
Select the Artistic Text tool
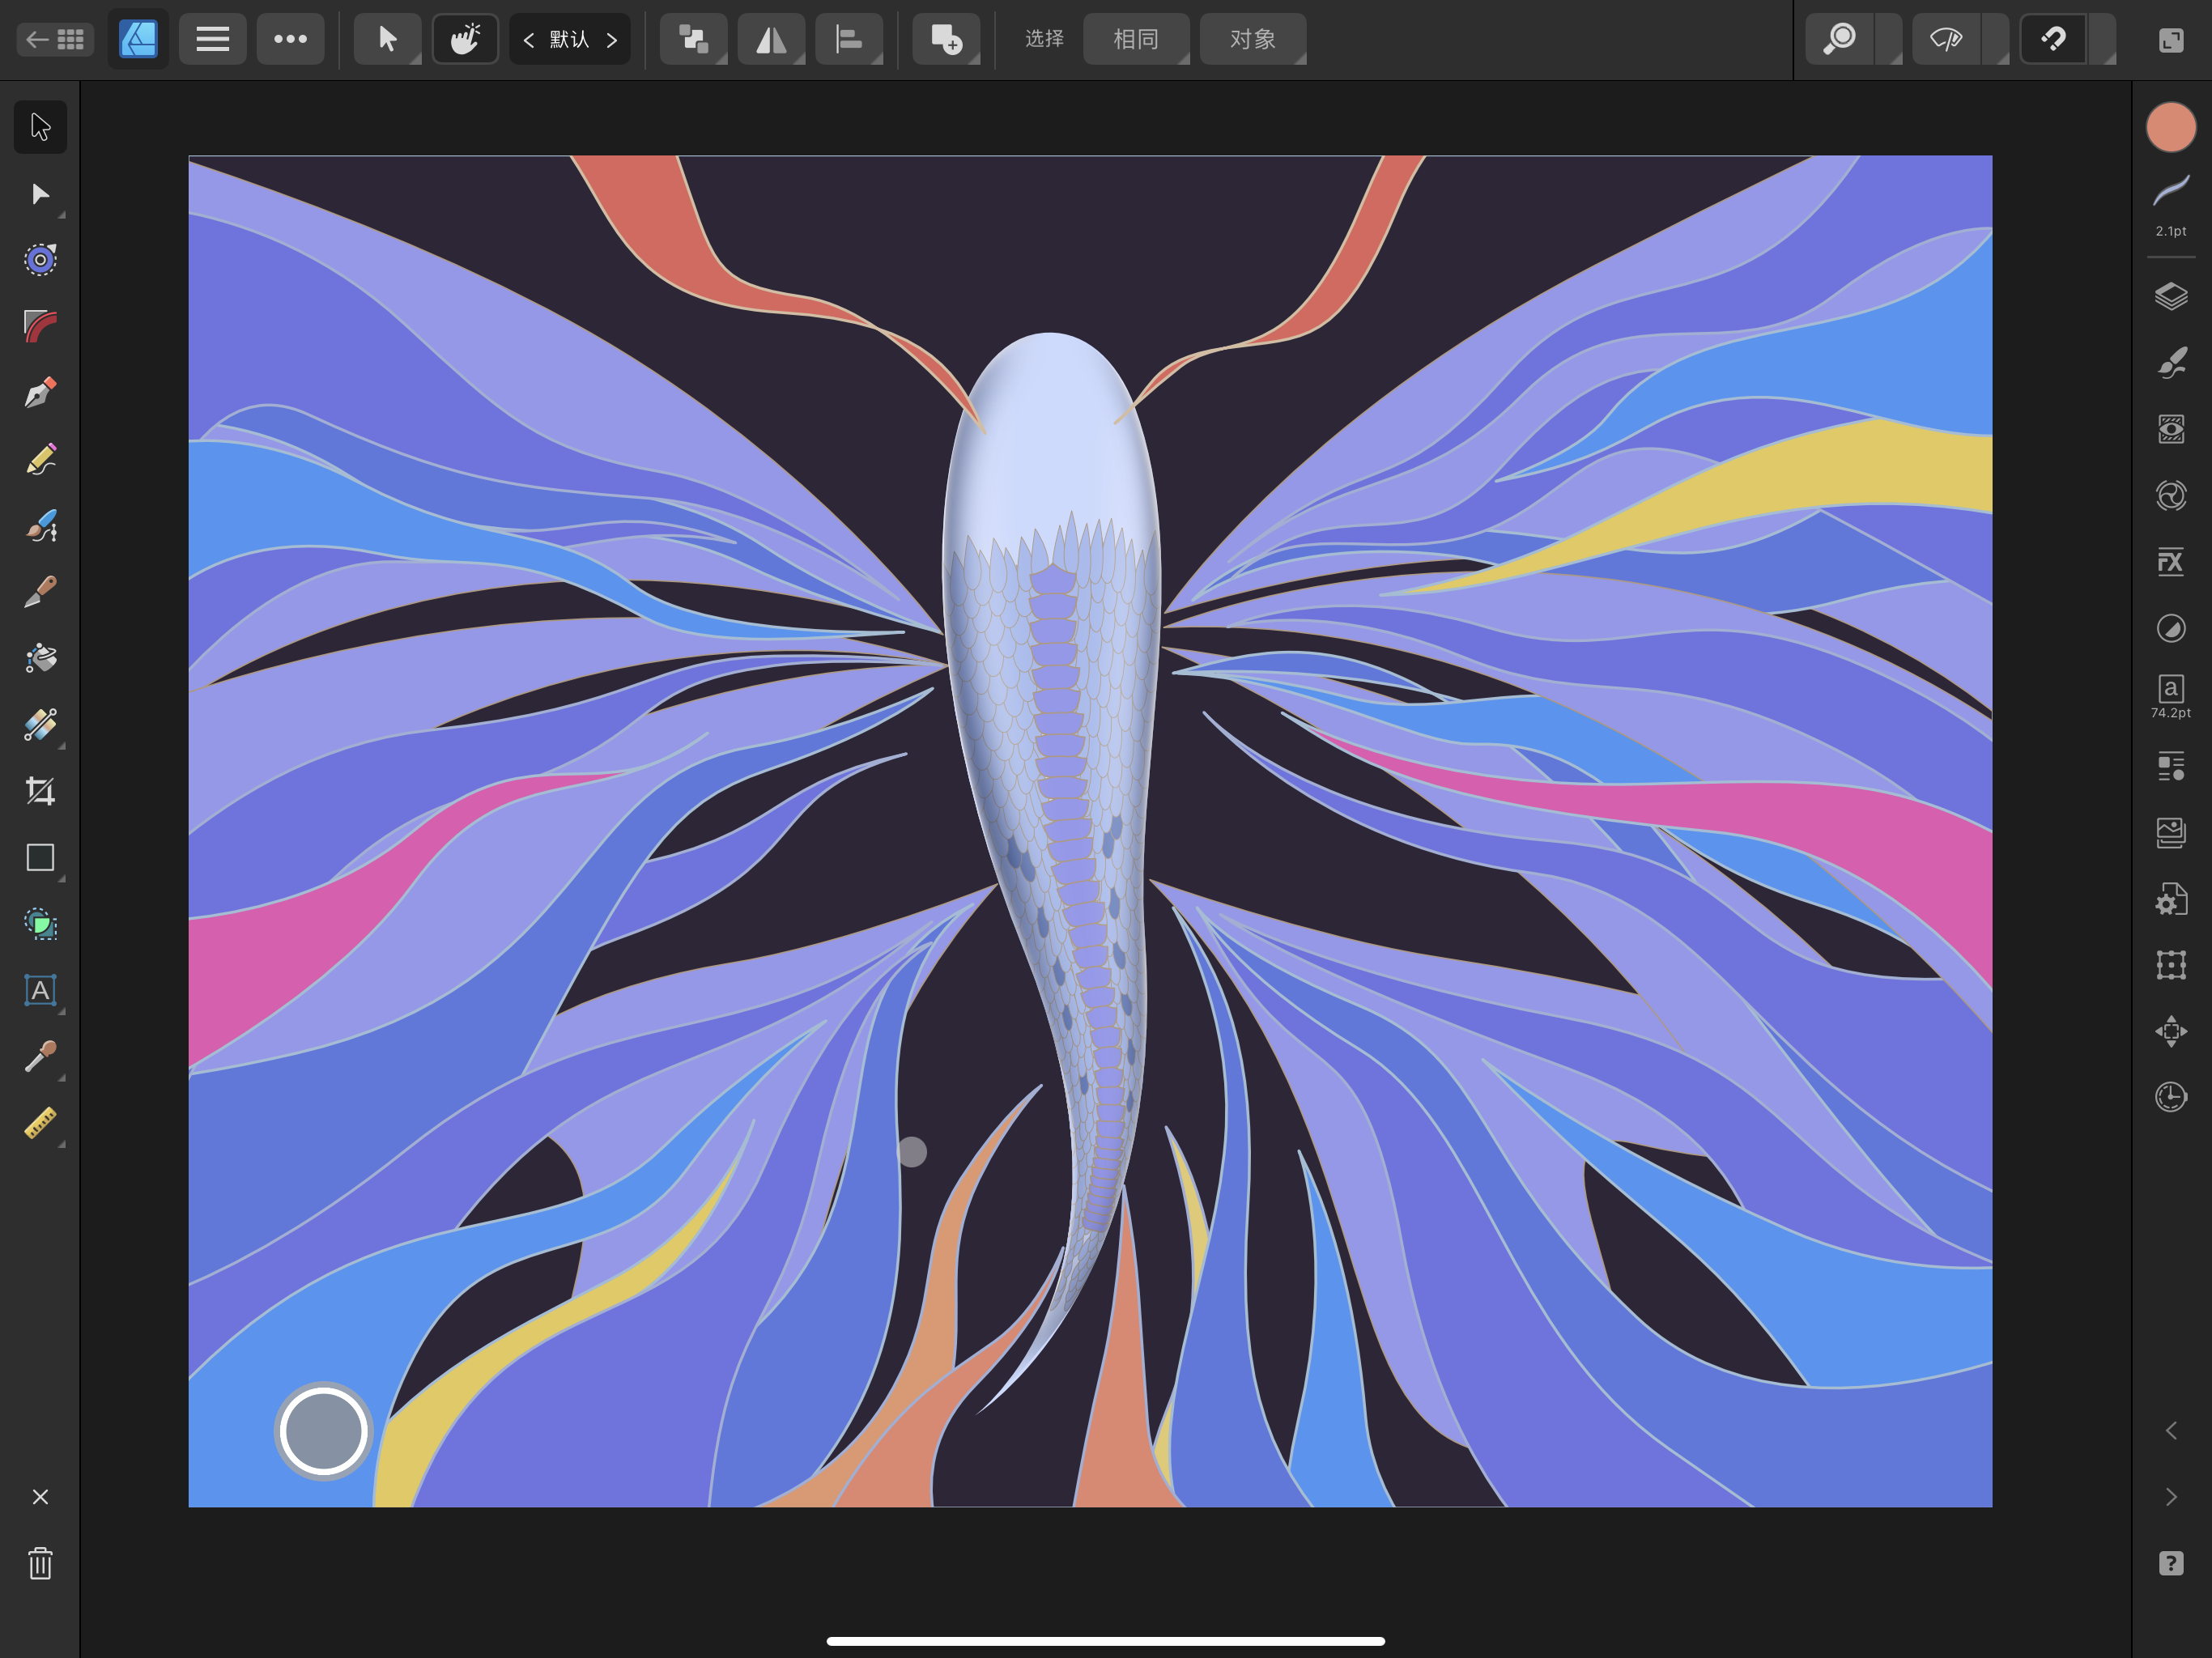tap(40, 992)
